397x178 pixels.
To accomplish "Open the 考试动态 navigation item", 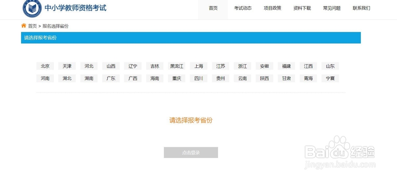I will click(243, 8).
